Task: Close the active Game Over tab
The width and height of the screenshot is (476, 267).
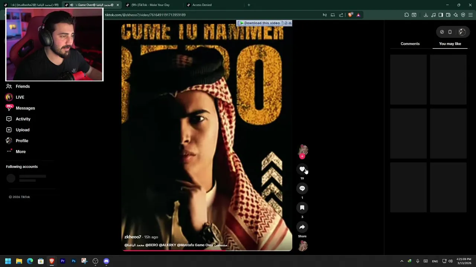Action: coord(118,5)
